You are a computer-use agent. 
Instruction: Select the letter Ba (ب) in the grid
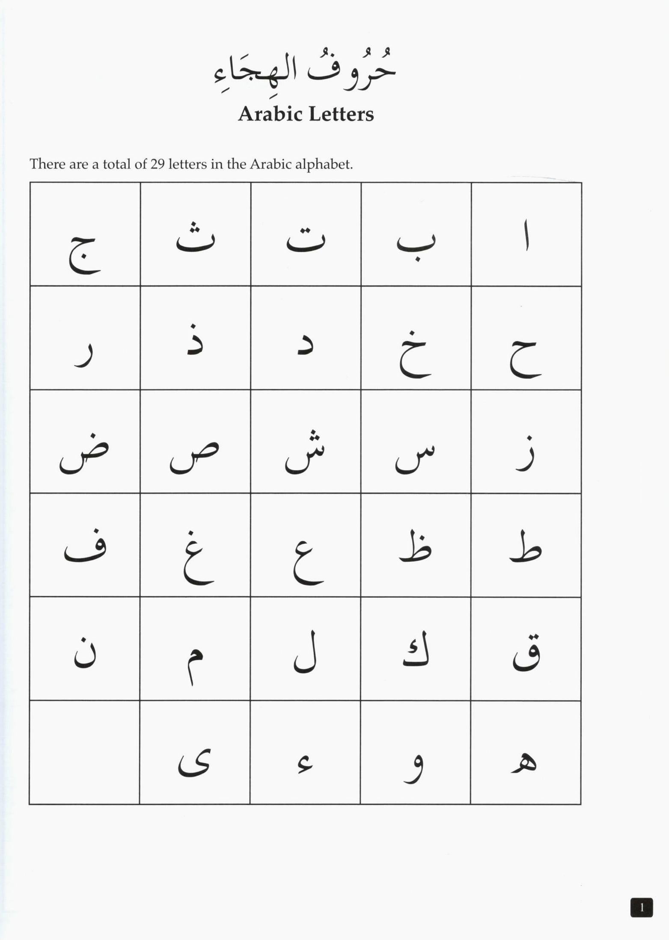coord(416,234)
